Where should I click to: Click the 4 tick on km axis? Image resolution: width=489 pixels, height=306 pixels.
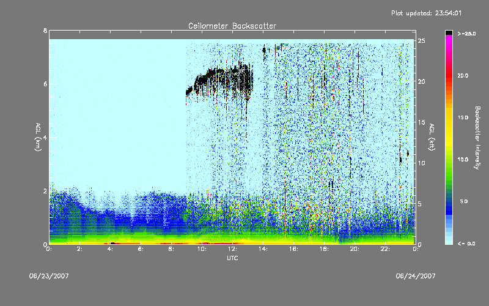click(x=45, y=137)
